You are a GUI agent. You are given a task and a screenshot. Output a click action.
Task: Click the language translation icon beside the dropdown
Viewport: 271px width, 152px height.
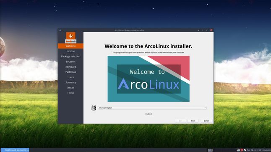[94, 108]
